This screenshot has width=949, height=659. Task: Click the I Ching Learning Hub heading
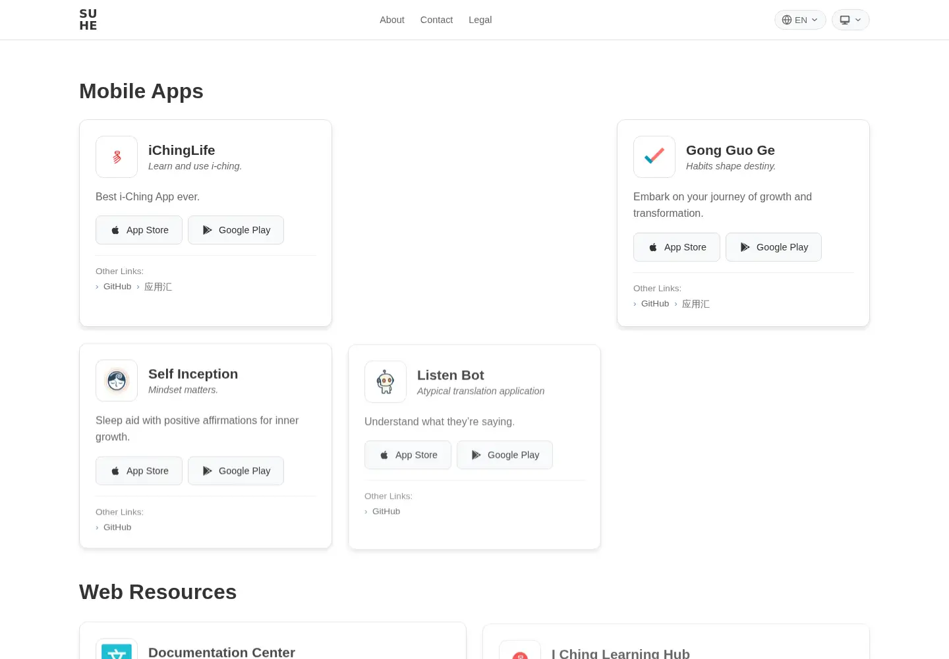click(x=621, y=653)
